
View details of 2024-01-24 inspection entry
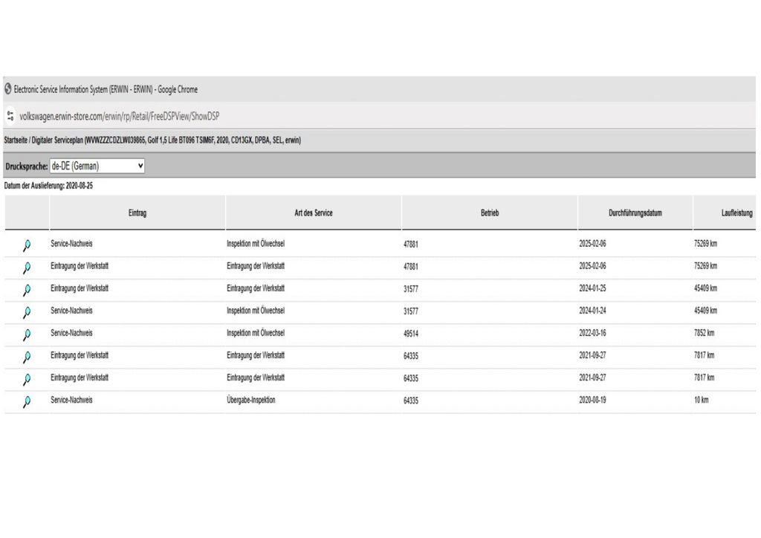point(27,312)
